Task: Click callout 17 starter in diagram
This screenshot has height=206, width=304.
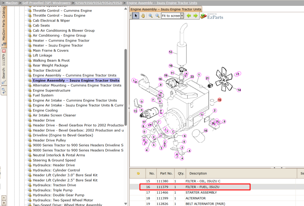Action: coord(144,122)
